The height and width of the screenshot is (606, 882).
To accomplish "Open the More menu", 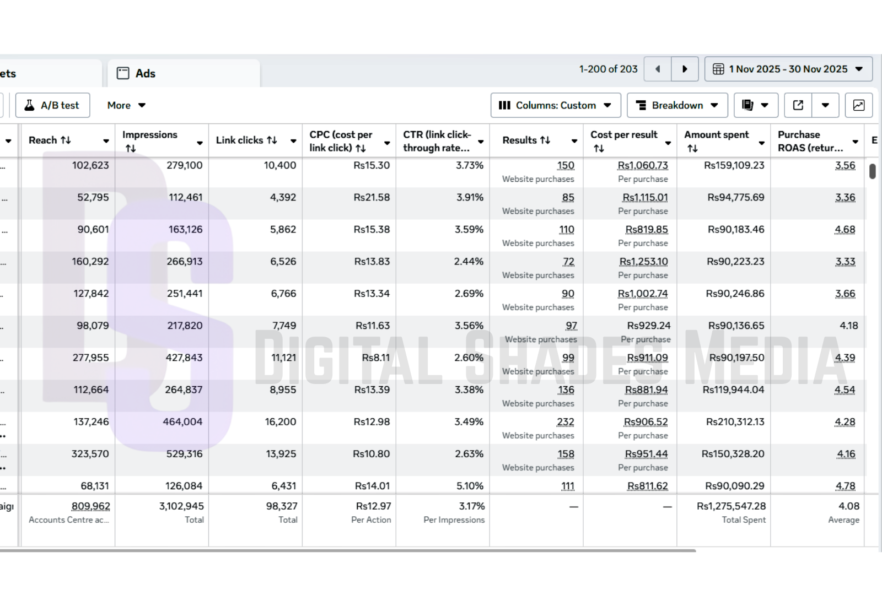I will (x=126, y=105).
